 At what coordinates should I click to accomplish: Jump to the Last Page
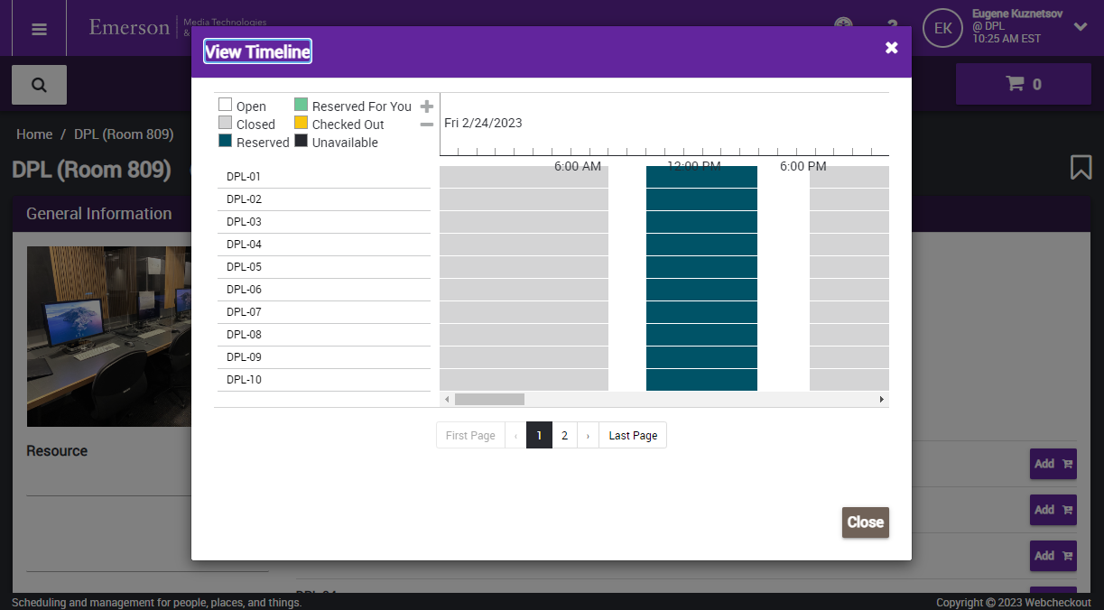[x=632, y=435]
